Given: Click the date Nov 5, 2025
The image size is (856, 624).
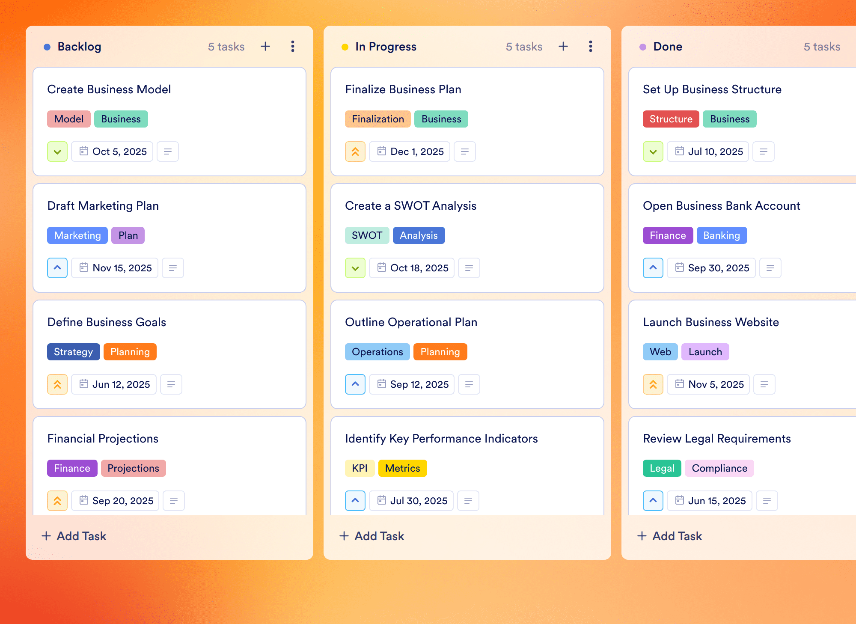Looking at the screenshot, I should tap(708, 384).
